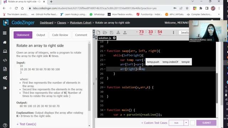Open the Plutonium Cohort breadcrumb link
The height and width of the screenshot is (128, 228).
[x=81, y=23]
